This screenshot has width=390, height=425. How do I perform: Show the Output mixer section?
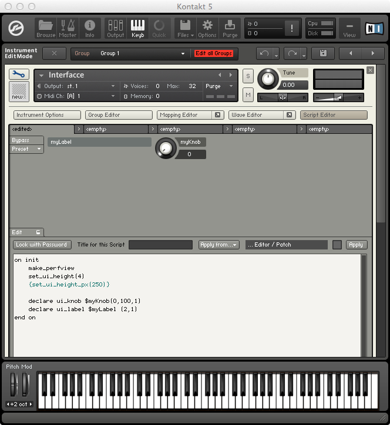coord(115,28)
